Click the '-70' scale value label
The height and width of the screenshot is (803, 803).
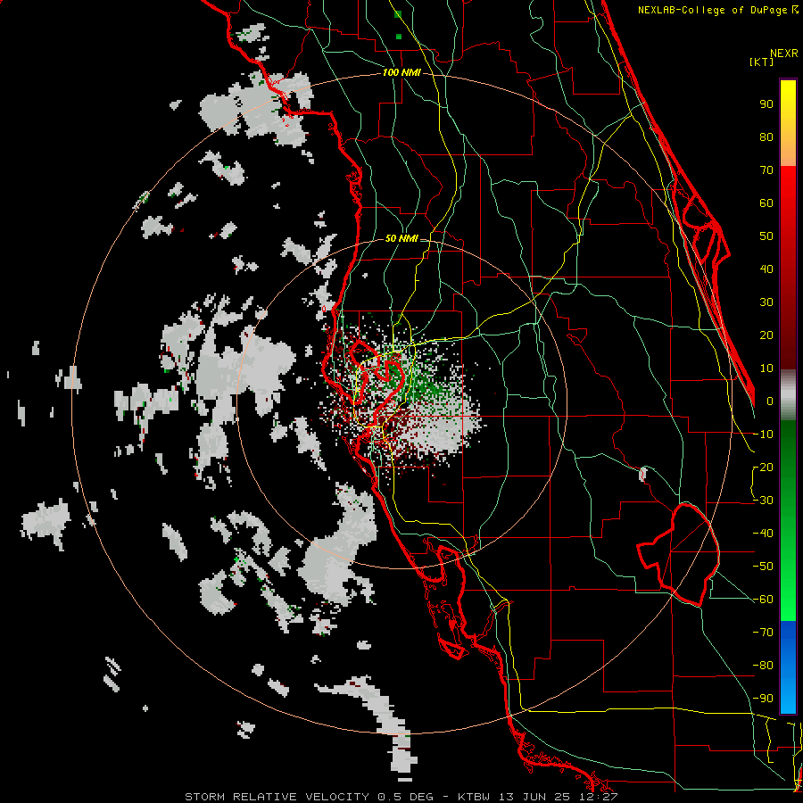(x=763, y=633)
